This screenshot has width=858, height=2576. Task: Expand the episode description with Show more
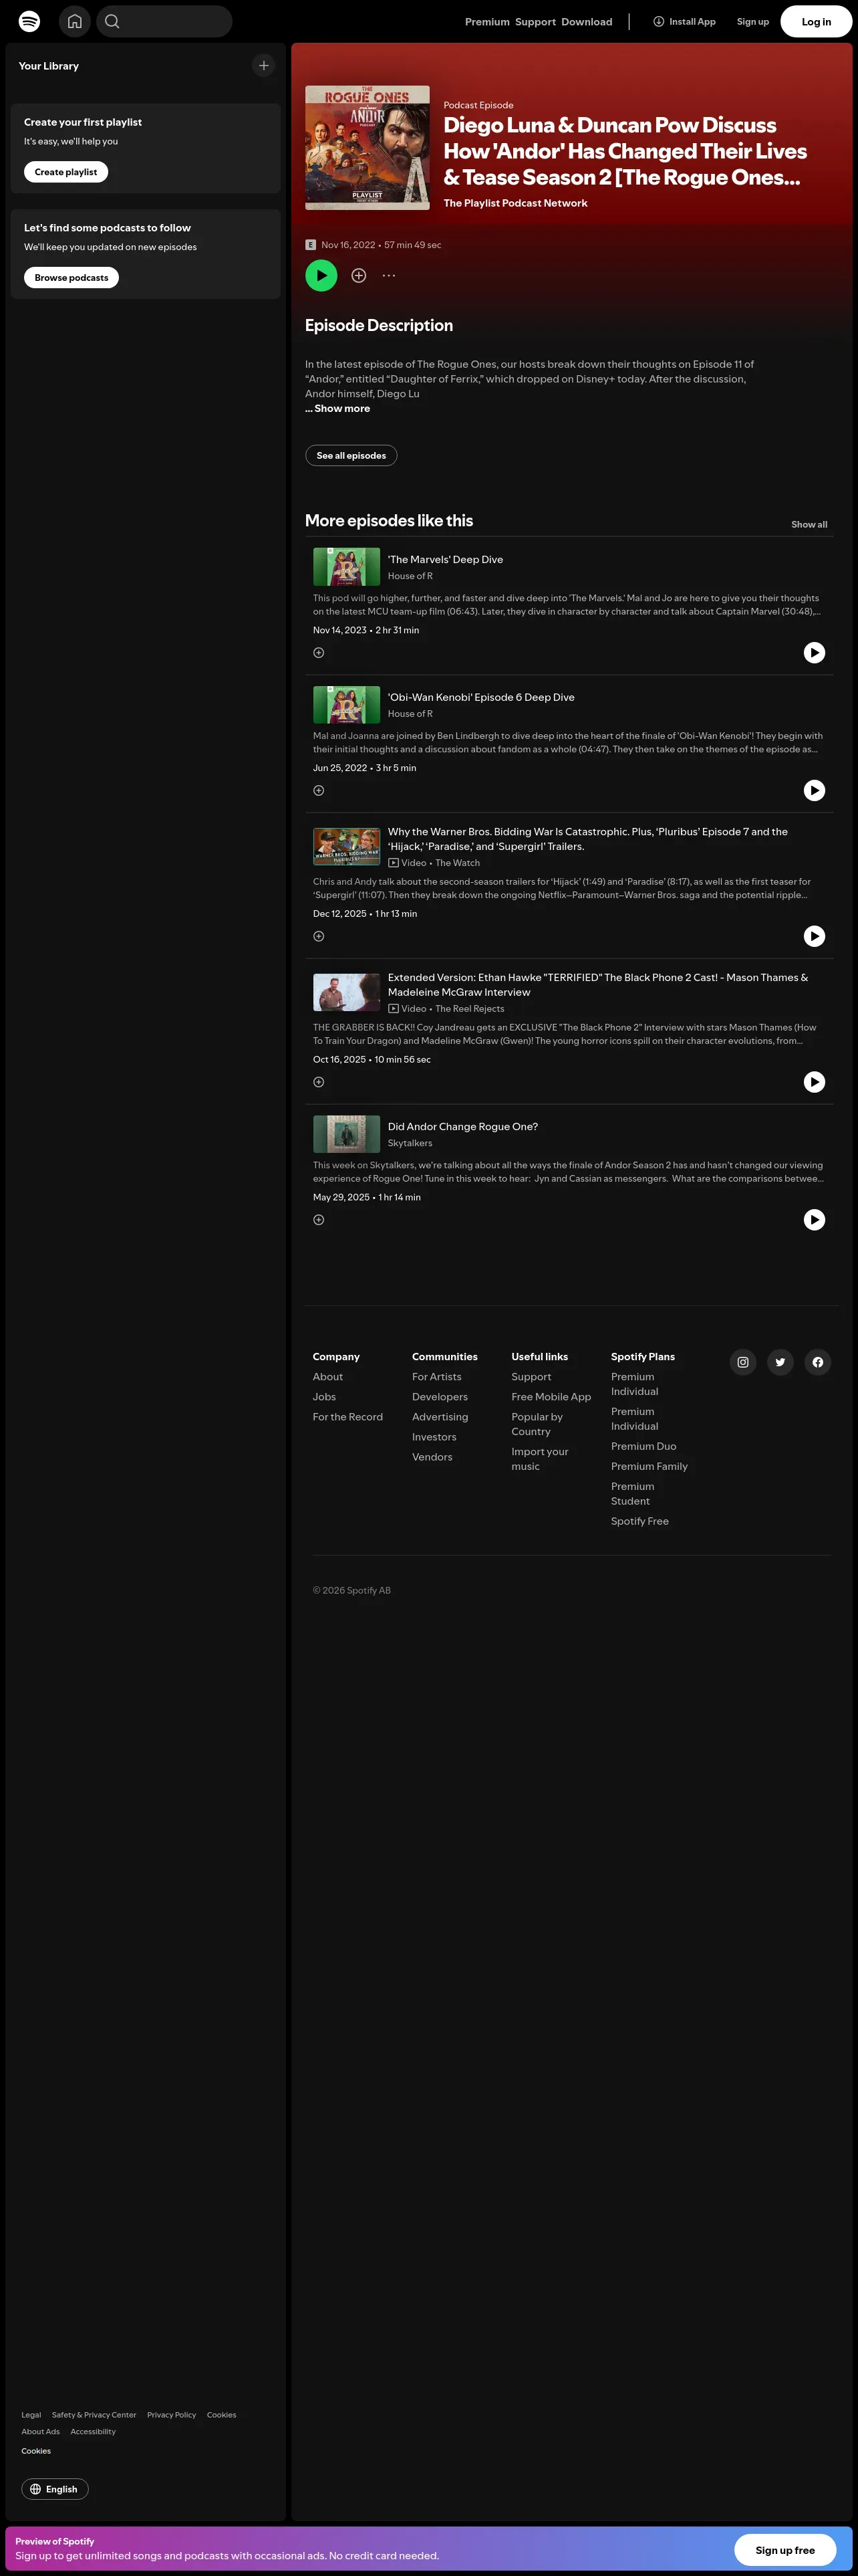pyautogui.click(x=337, y=408)
